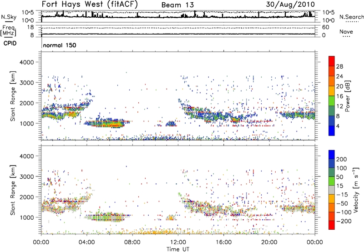Click the '3000' tick on the velocity panel
Viewport: 364px width, 252px height.
point(27,176)
